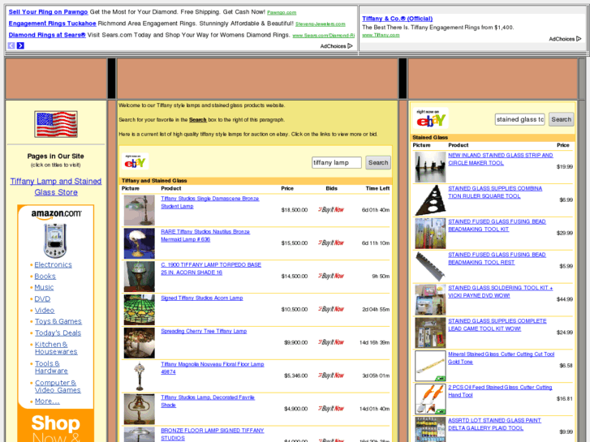Click the amazon.com logo

click(x=56, y=214)
